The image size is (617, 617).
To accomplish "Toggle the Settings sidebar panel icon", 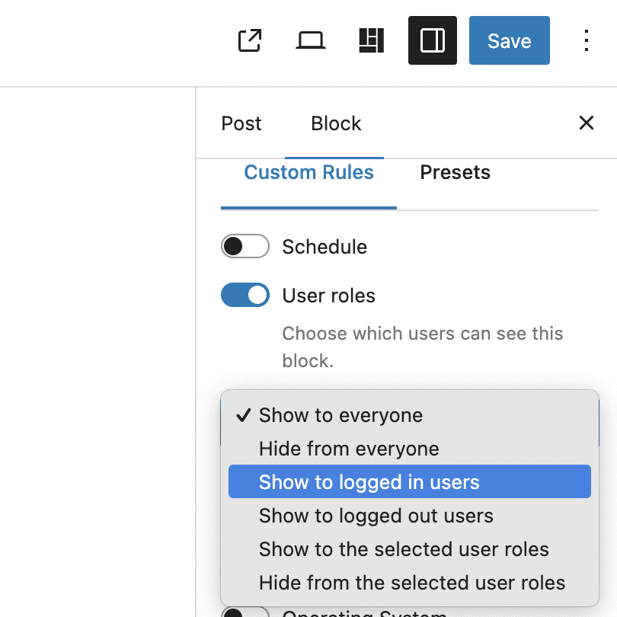I will pos(433,40).
